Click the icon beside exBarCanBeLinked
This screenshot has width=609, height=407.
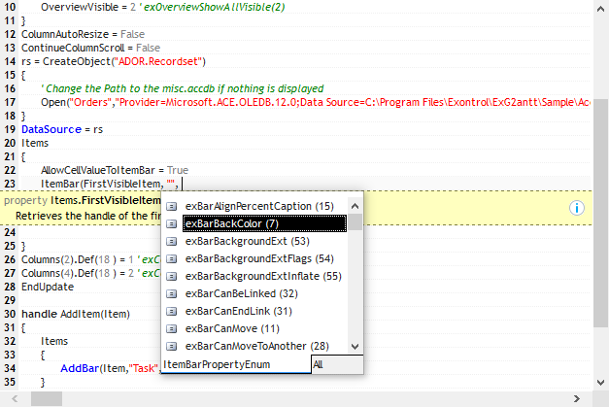(172, 293)
